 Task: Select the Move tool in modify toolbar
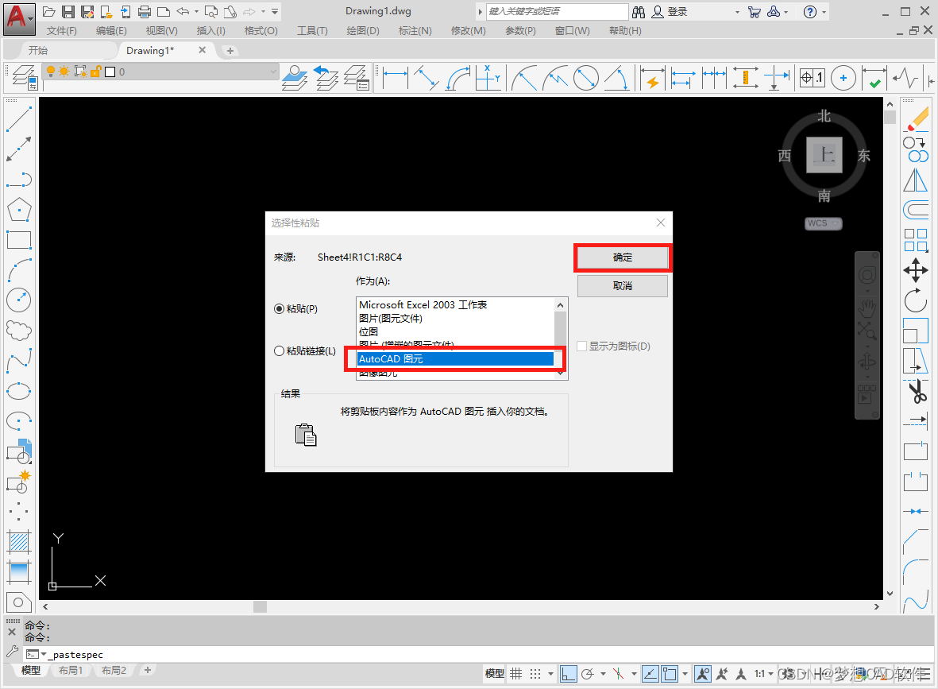[x=915, y=270]
